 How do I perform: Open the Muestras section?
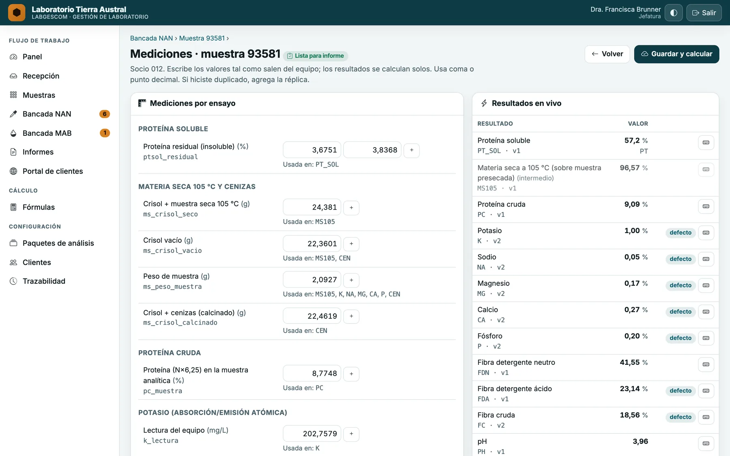tap(60, 95)
